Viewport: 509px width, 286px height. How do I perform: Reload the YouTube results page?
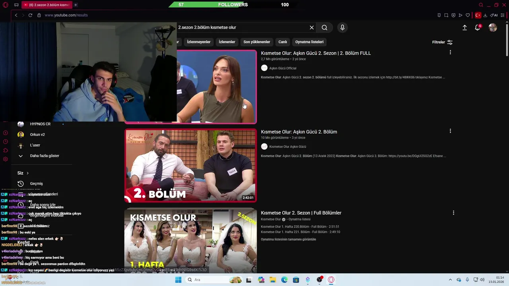click(30, 15)
